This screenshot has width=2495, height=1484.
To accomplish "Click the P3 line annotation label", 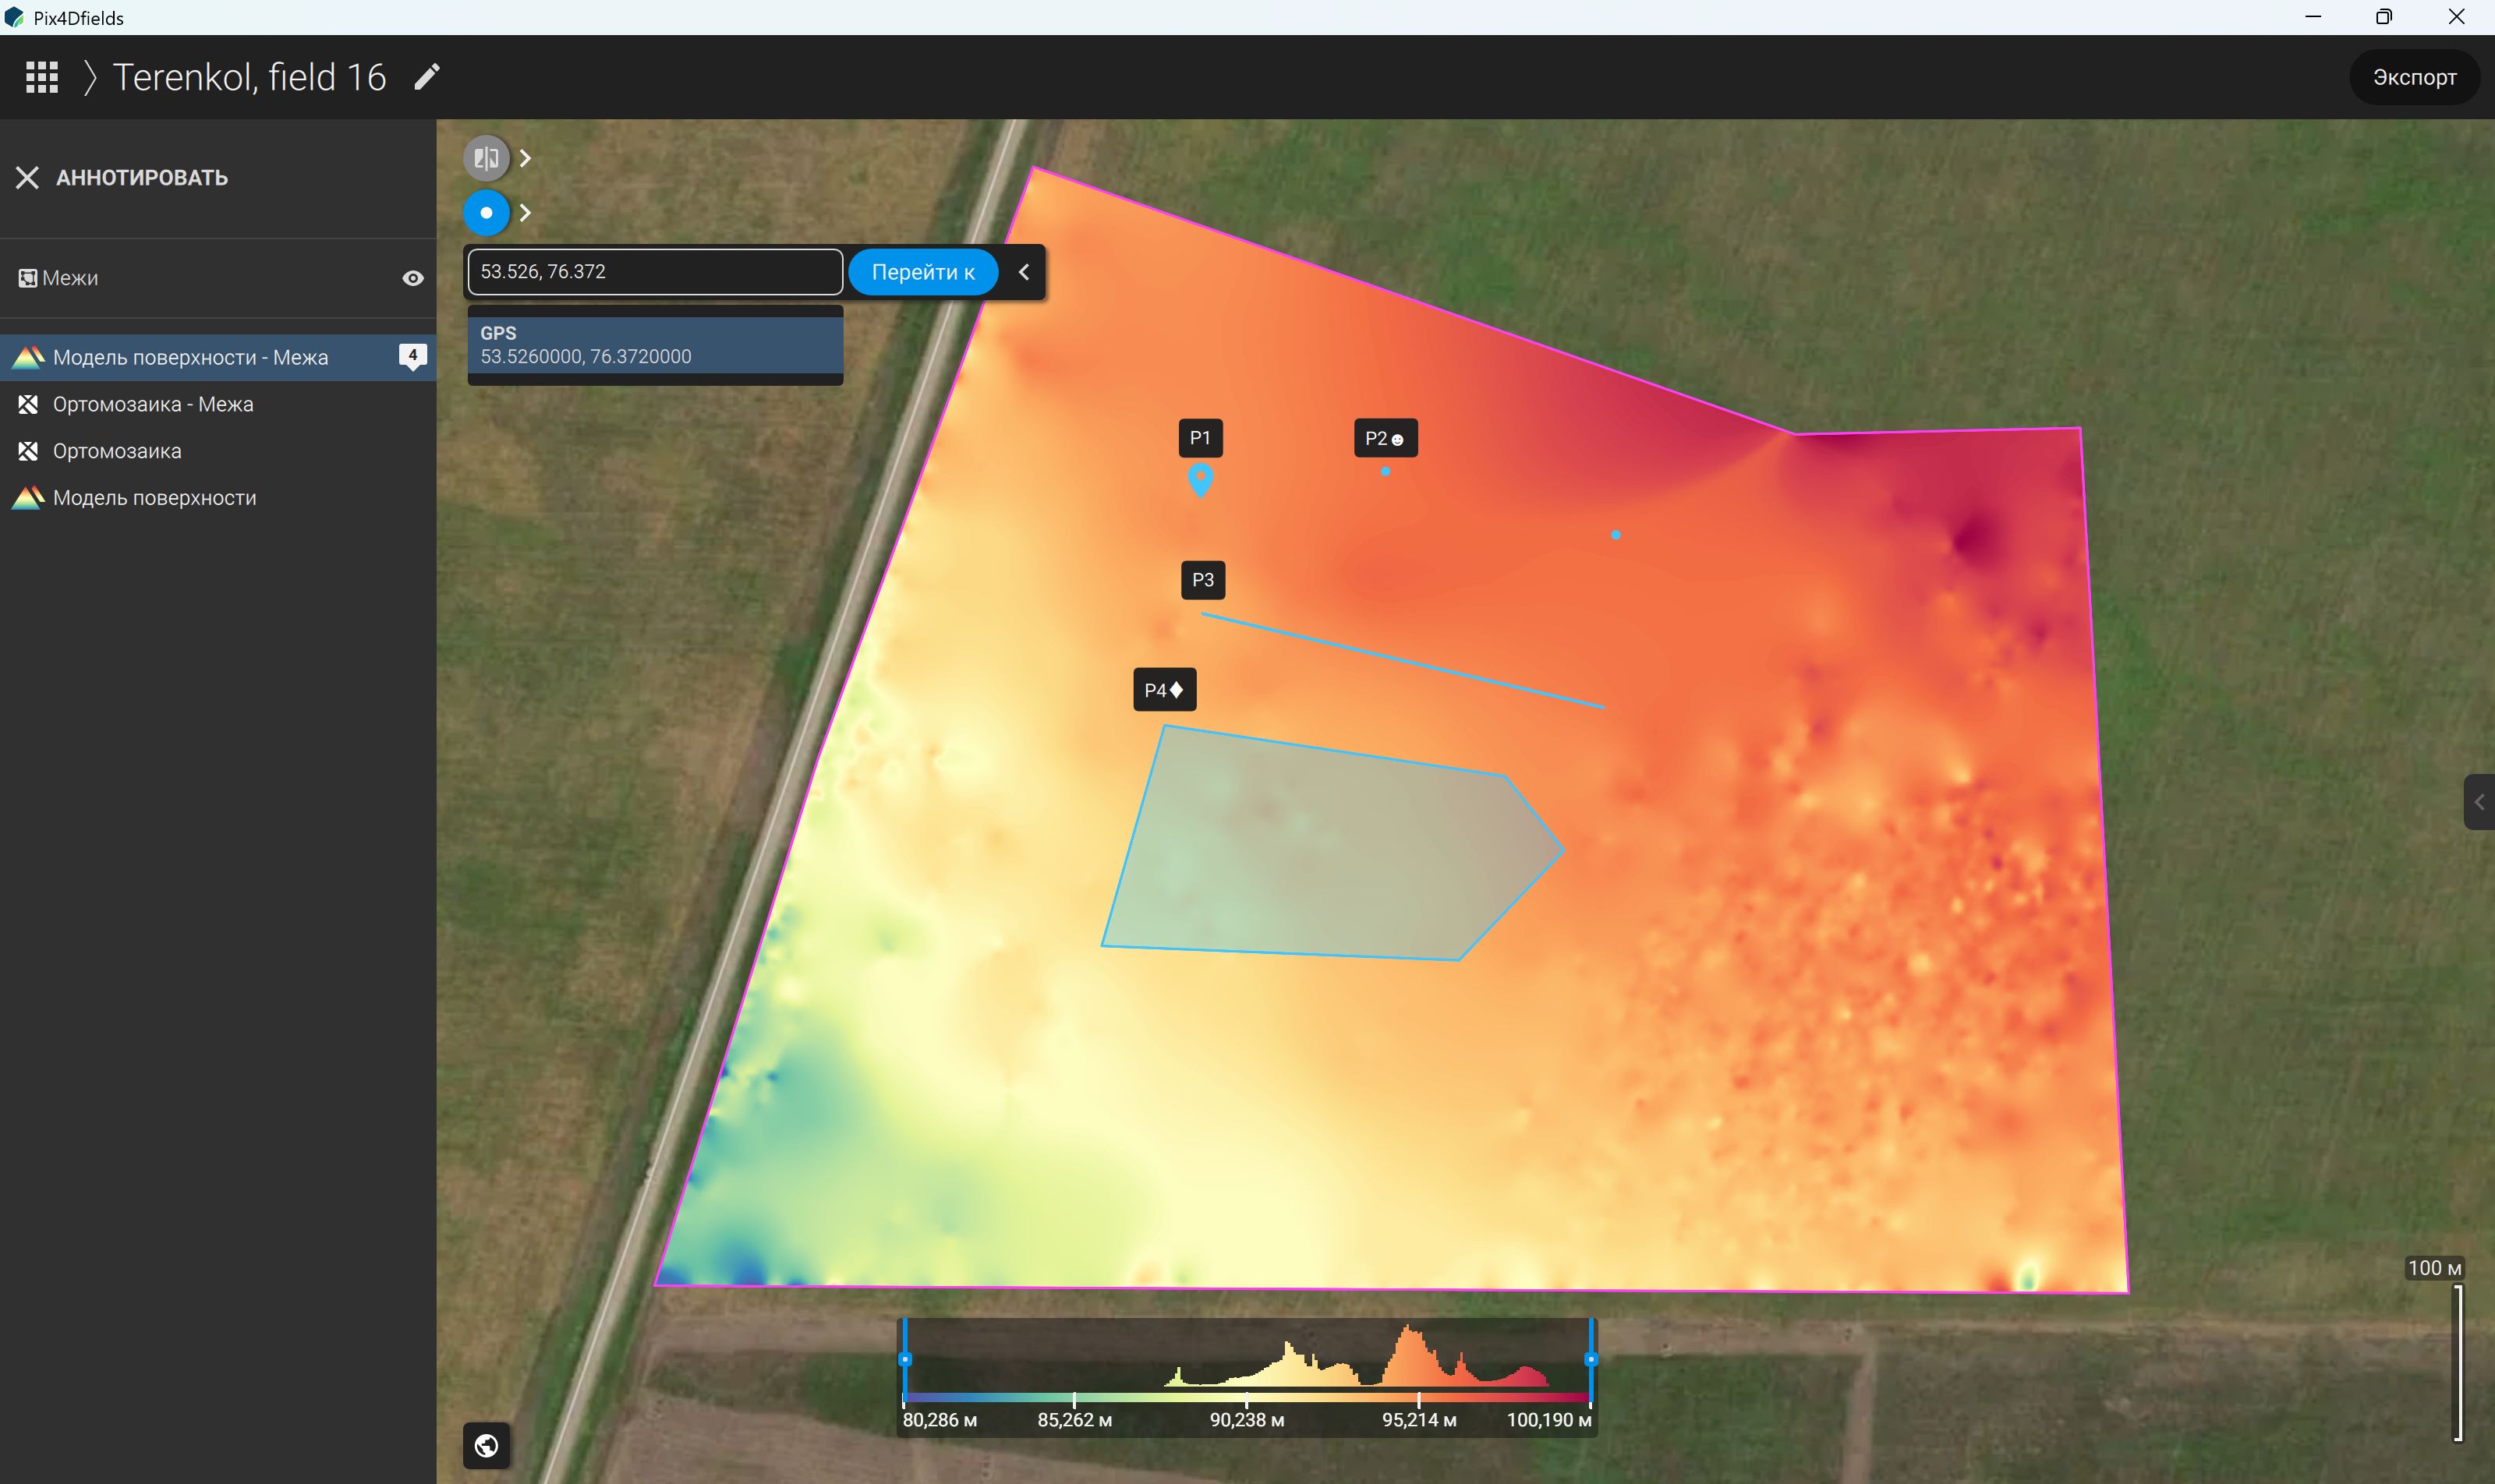I will pyautogui.click(x=1202, y=580).
